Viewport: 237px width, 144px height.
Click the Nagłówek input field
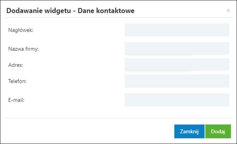tap(177, 30)
